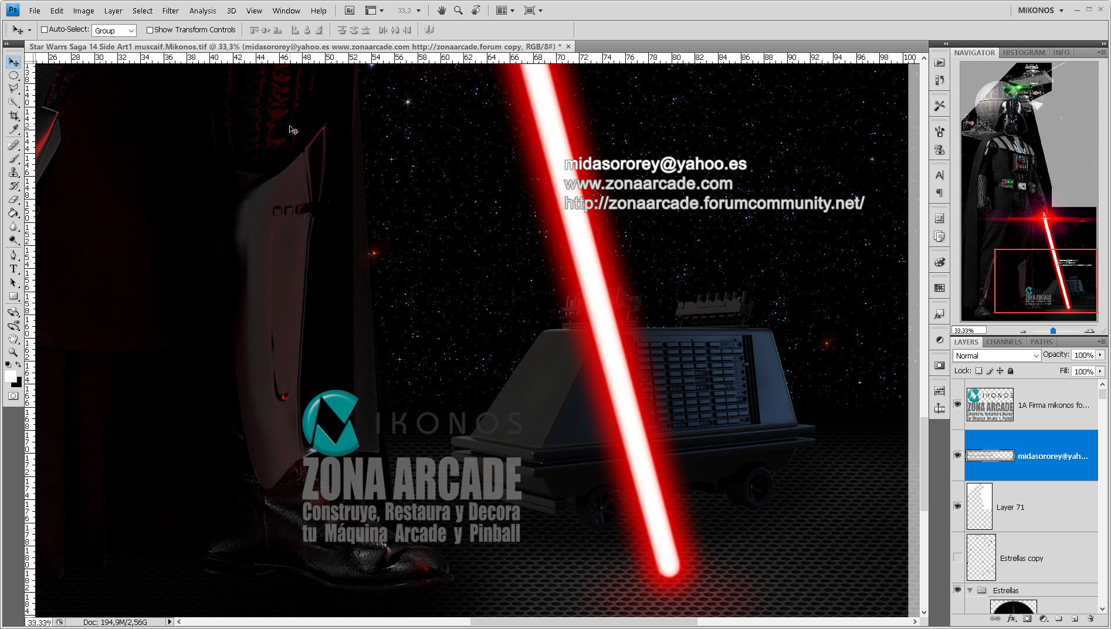This screenshot has width=1111, height=629.
Task: Open the Filter menu
Action: pos(170,11)
